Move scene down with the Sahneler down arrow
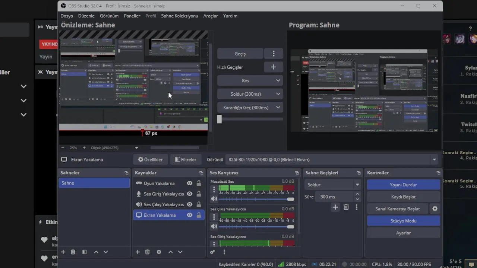 point(106,252)
